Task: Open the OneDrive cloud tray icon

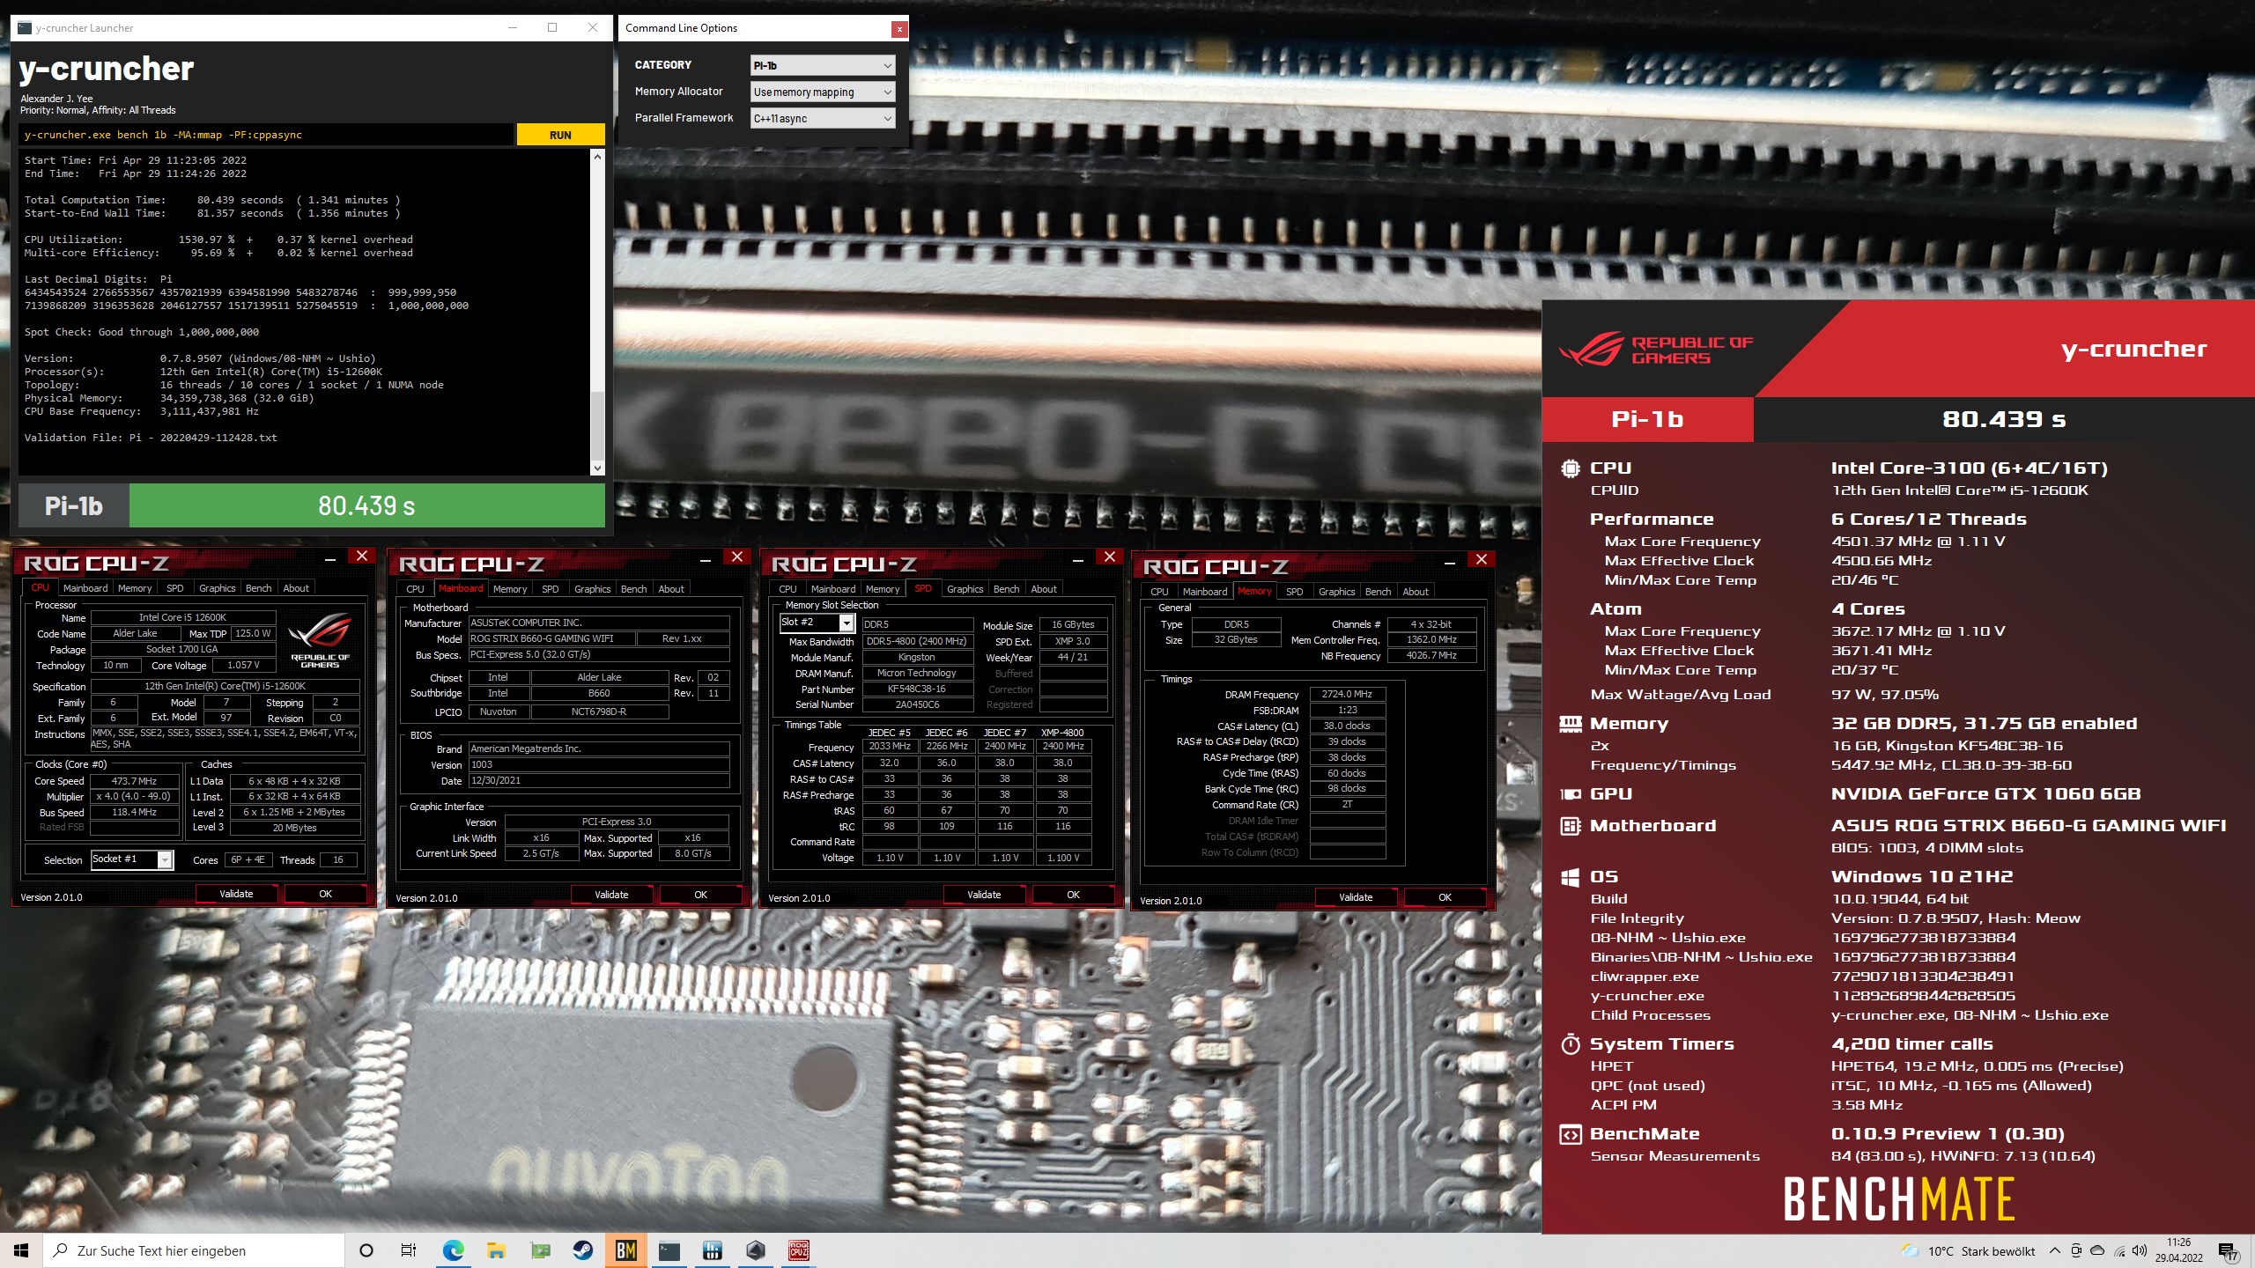Action: tap(2097, 1250)
